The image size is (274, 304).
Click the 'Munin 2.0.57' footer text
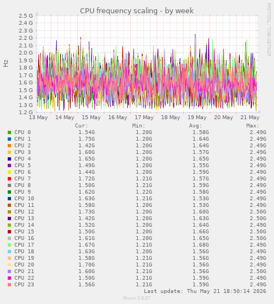click(x=137, y=298)
